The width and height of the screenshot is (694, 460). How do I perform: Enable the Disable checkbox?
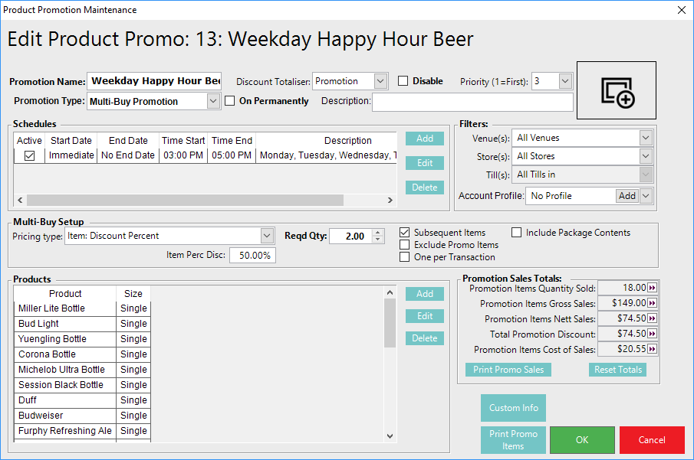coord(403,81)
